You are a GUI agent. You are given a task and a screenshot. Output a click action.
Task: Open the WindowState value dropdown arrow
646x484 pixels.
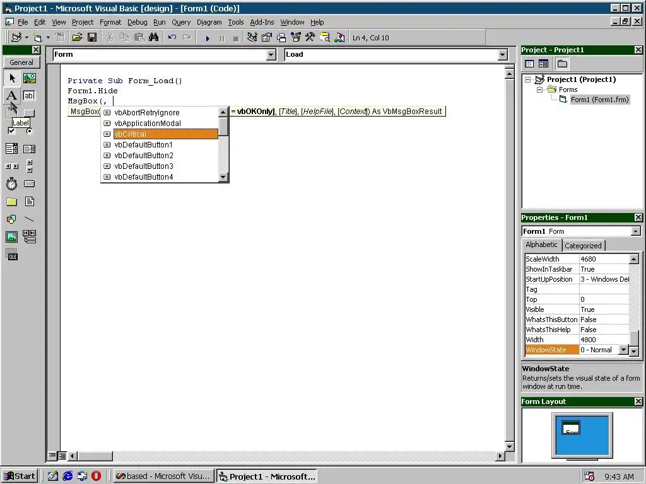tap(624, 350)
